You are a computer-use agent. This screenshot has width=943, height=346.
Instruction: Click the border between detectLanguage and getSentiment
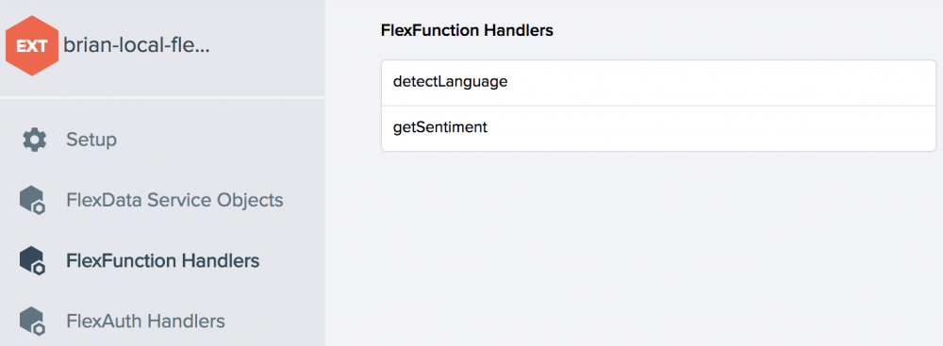click(x=658, y=106)
